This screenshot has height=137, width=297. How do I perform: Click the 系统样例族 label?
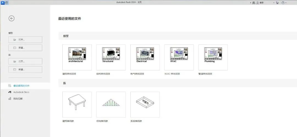pyautogui.click(x=136, y=121)
